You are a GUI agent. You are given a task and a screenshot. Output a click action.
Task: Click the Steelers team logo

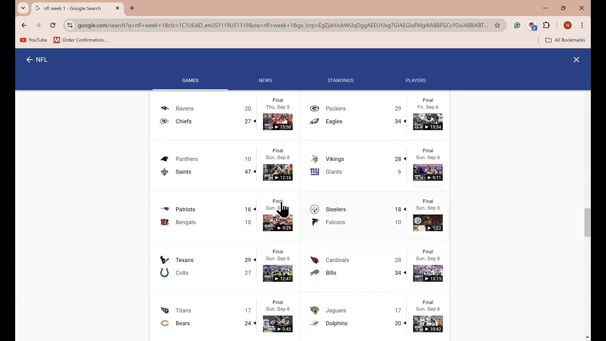pos(314,209)
